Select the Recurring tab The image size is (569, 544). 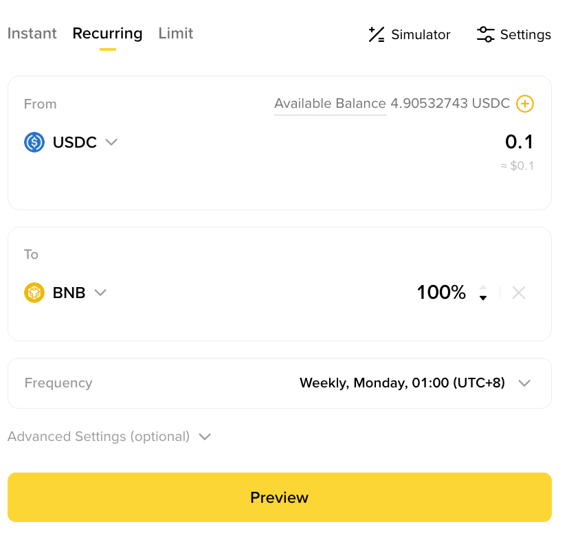(x=107, y=34)
